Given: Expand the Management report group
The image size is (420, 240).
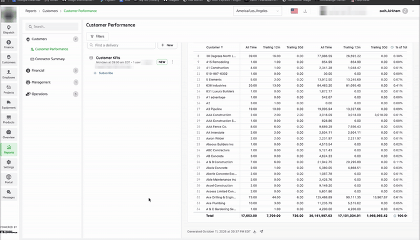Looking at the screenshot, I should (x=52, y=82).
